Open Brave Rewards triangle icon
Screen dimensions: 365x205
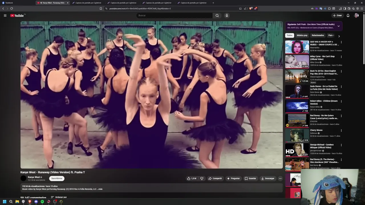pos(255,9)
